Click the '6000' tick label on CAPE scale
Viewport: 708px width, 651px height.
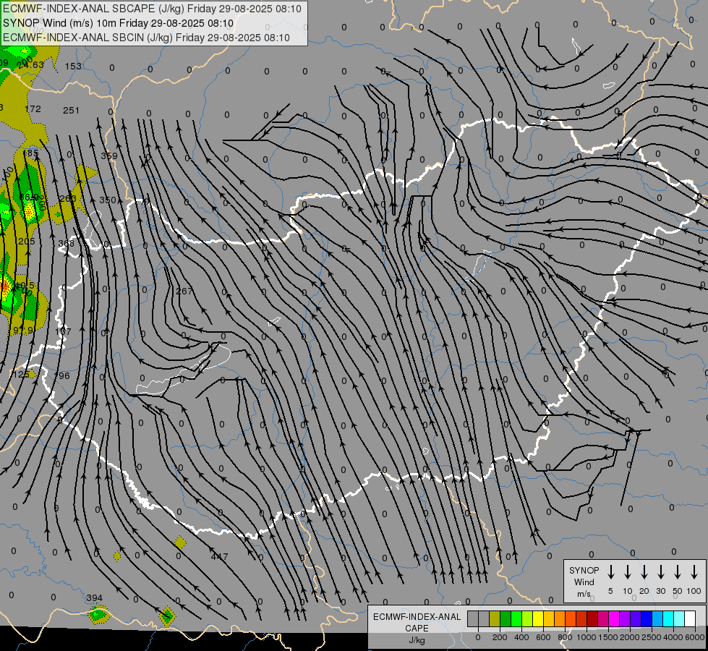[x=694, y=637]
